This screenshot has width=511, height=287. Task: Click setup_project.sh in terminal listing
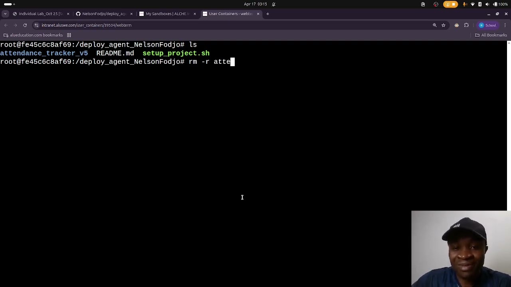click(176, 53)
